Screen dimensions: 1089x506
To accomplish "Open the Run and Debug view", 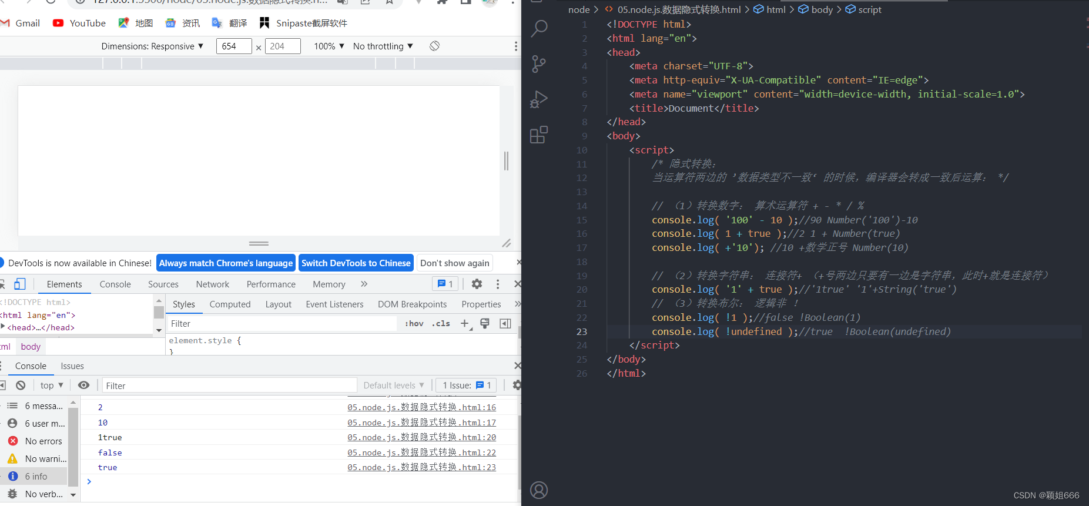I will coord(539,99).
